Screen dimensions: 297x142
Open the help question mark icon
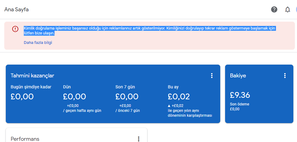click(274, 9)
